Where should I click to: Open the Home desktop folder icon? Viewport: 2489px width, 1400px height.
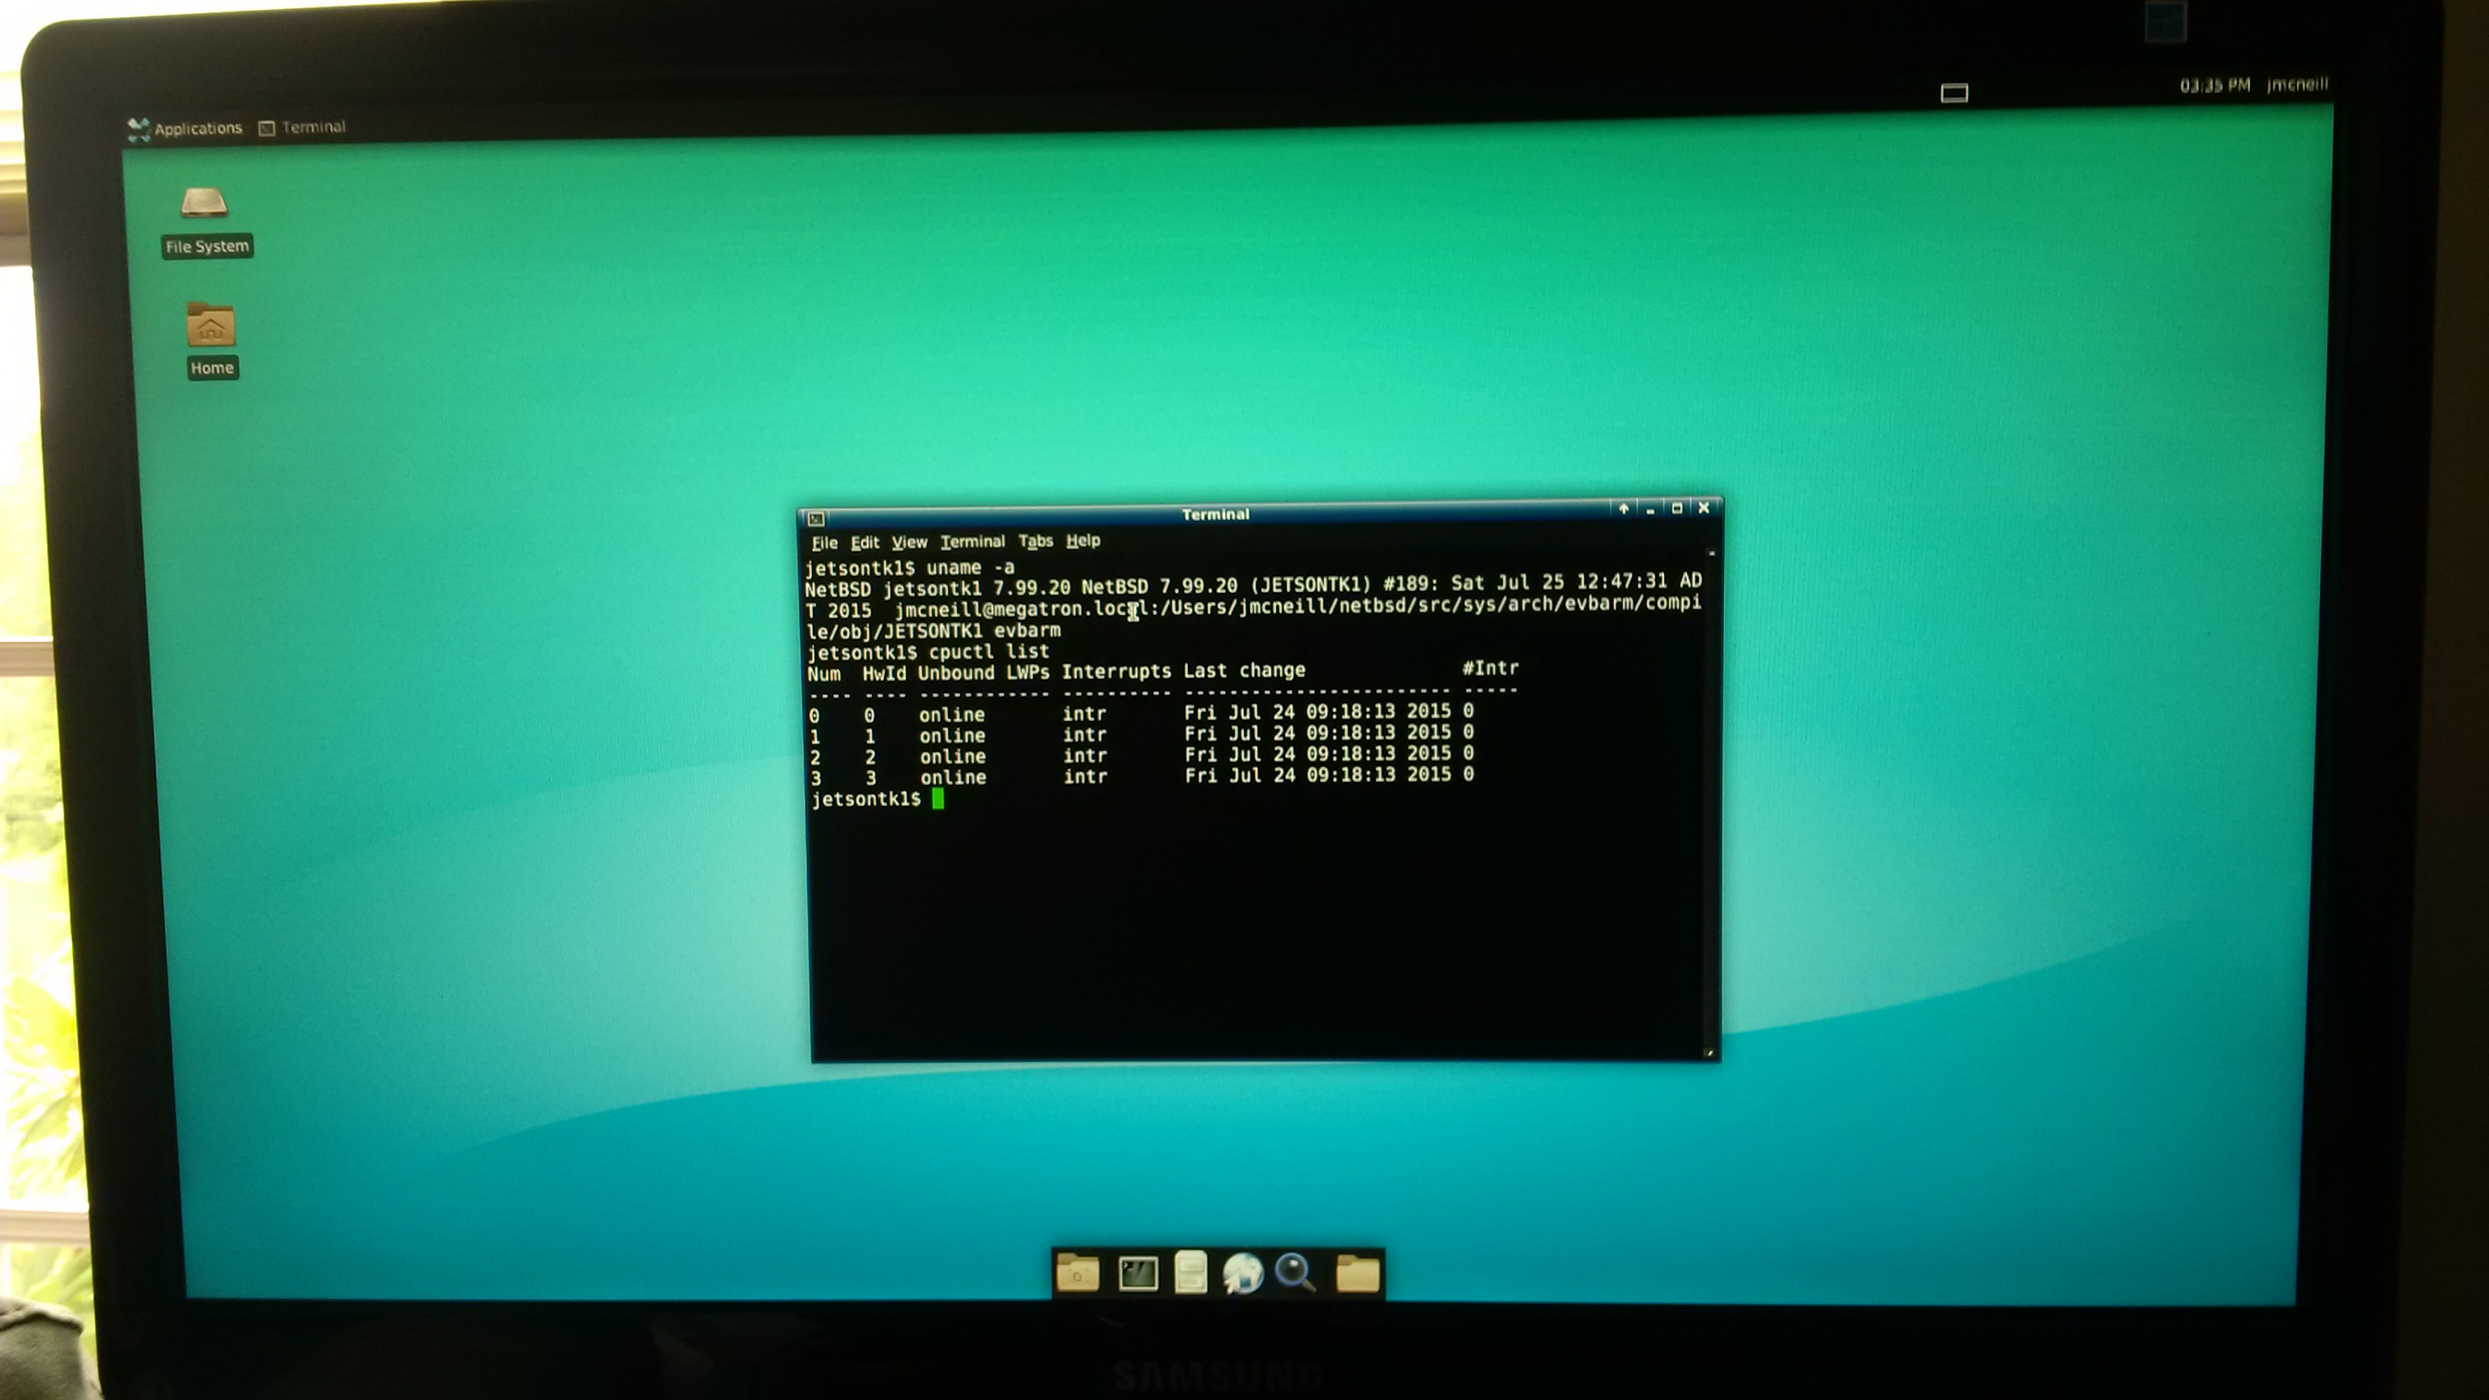[x=211, y=327]
